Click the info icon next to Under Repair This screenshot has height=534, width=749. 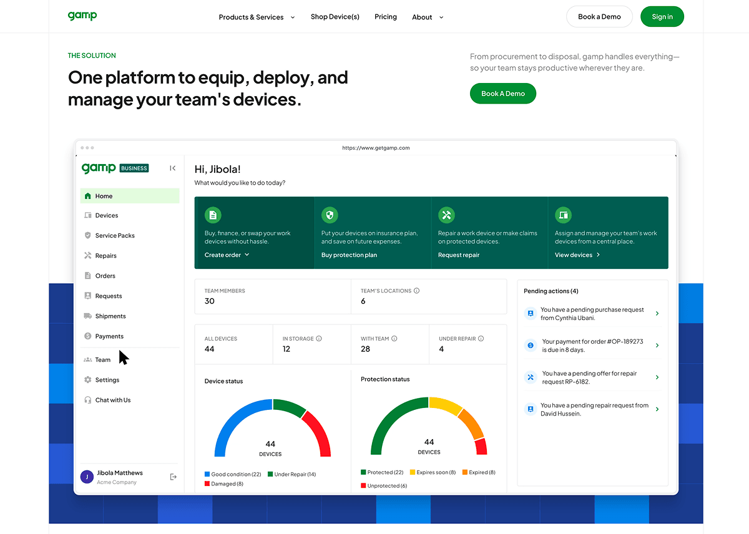pyautogui.click(x=481, y=339)
